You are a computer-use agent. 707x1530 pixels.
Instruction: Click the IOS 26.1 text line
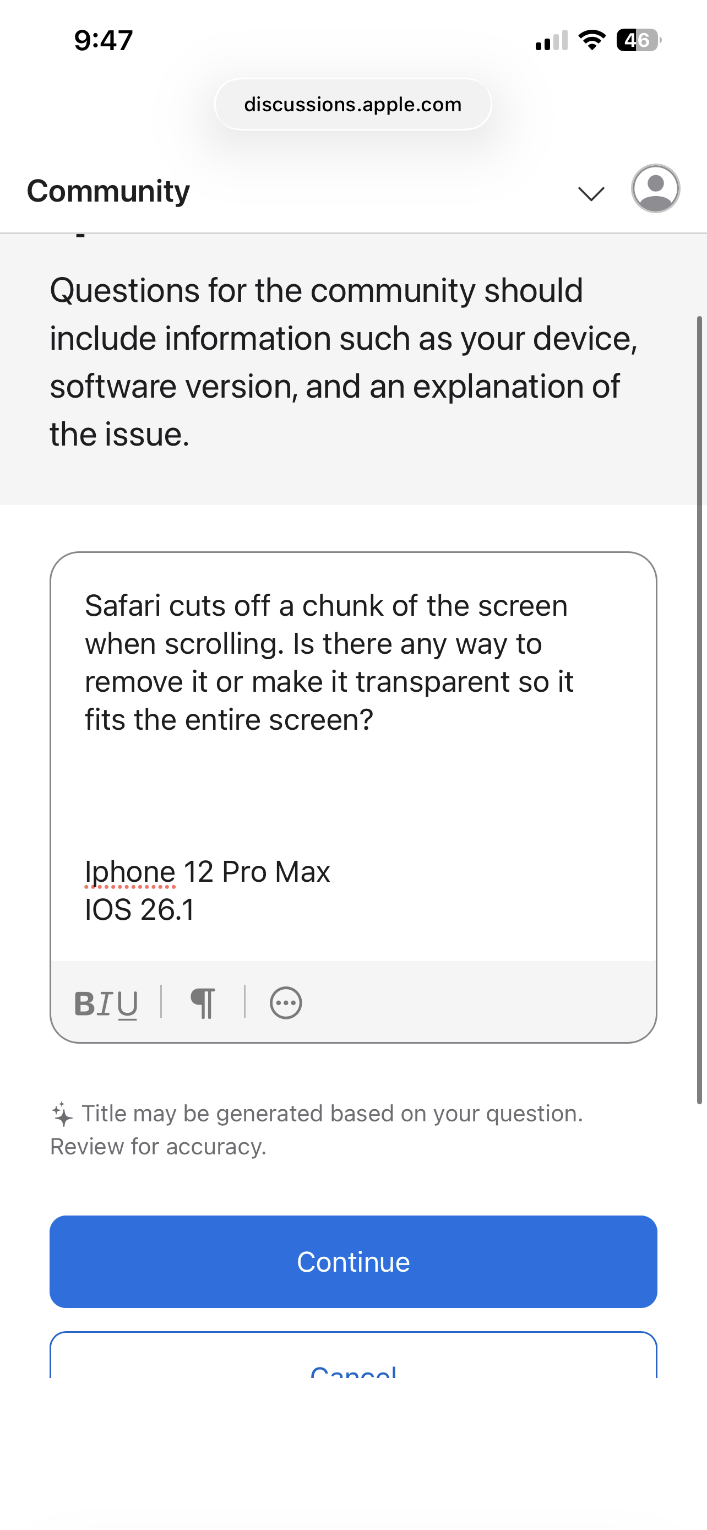139,910
